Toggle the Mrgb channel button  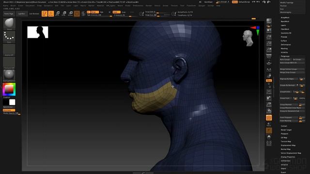click(95, 12)
